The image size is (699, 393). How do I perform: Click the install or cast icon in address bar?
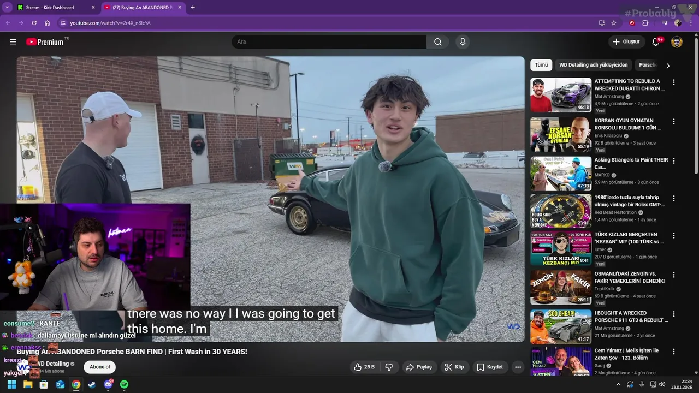pos(602,23)
